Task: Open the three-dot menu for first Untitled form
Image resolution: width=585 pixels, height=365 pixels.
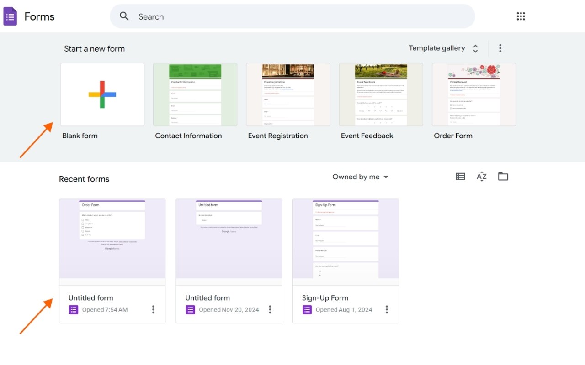Action: 153,309
